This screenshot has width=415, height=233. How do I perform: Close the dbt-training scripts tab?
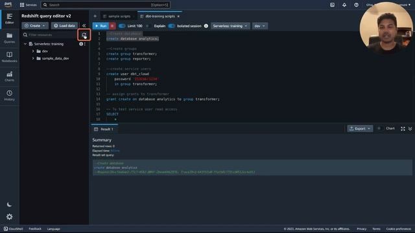pyautogui.click(x=178, y=16)
